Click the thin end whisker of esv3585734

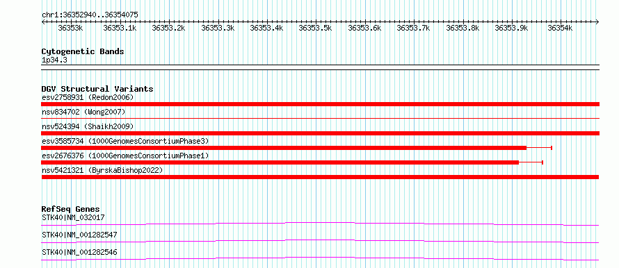[539, 148]
